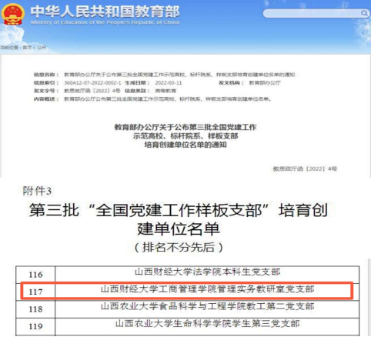The image size is (371, 337).
Task: Click the national emblem logo
Action: tap(12, 14)
